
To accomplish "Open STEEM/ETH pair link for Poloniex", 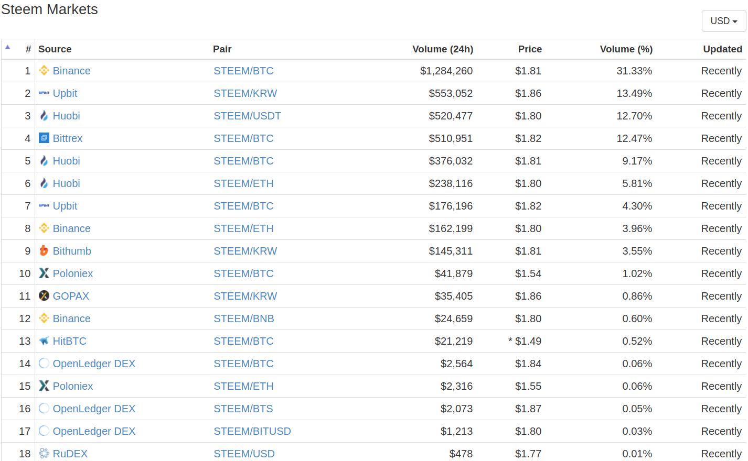I will pos(243,386).
